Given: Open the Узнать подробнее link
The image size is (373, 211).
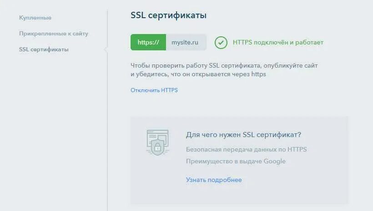Looking at the screenshot, I should [214, 180].
